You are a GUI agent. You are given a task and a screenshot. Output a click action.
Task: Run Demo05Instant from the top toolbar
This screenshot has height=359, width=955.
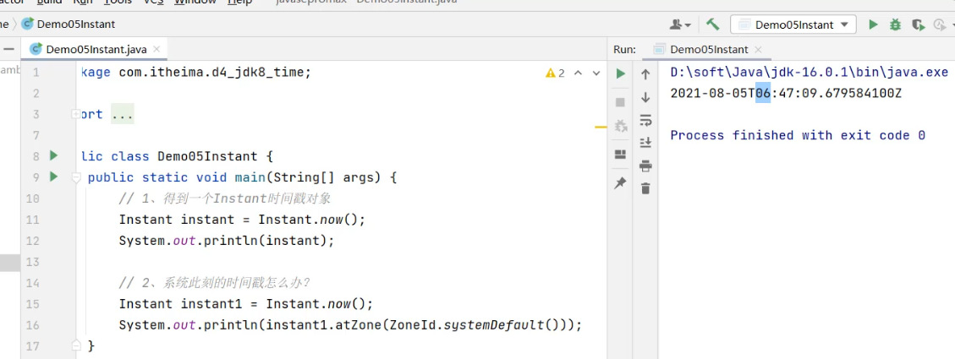point(873,24)
